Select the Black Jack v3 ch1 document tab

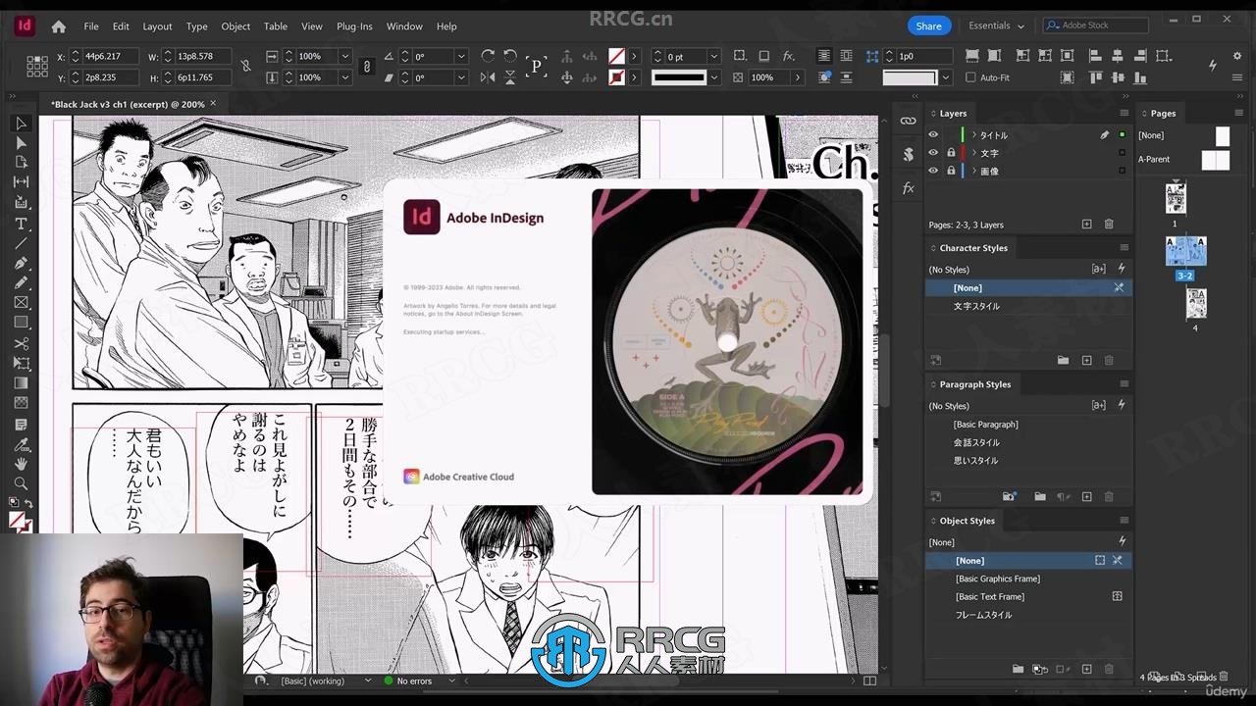pyautogui.click(x=128, y=103)
